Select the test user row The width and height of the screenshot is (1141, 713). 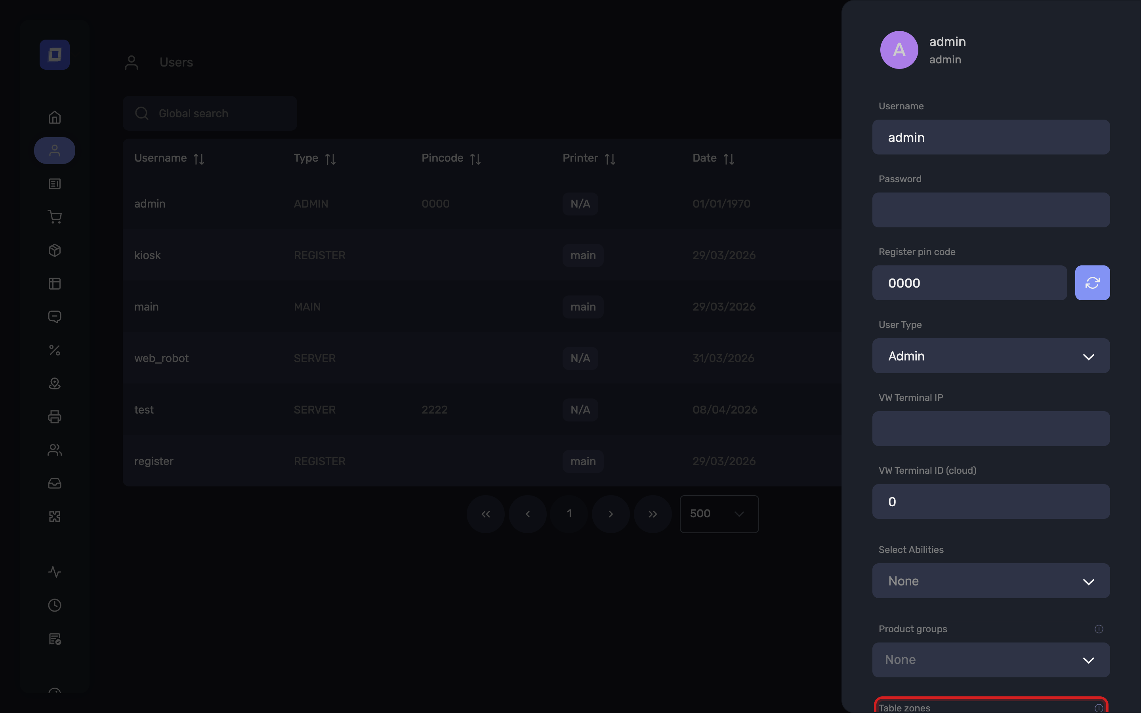click(x=482, y=410)
